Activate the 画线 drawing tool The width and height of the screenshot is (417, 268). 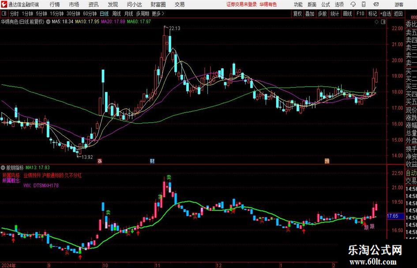click(347, 14)
